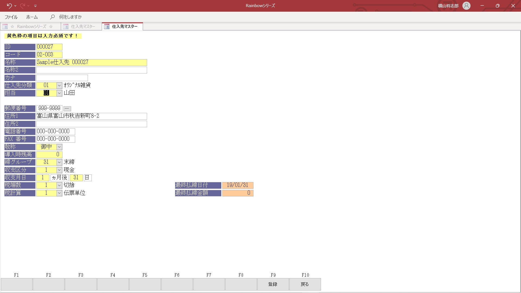
Task: Click the Redo arrow icon
Action: click(22, 6)
